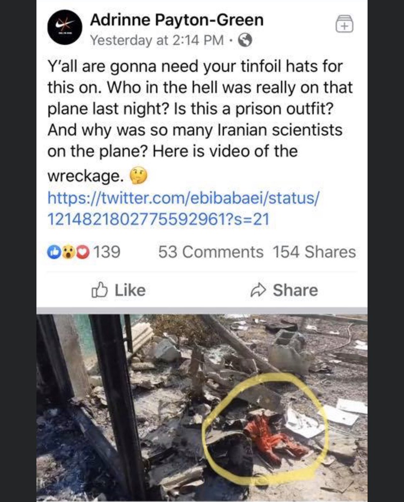Click the post text body

tap(200, 121)
